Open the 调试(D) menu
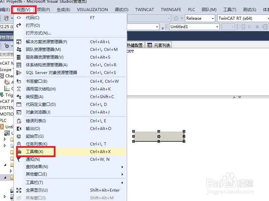 click(121, 10)
